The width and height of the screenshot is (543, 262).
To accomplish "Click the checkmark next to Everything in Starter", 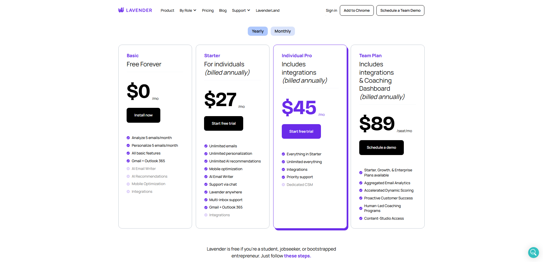I will tap(283, 154).
